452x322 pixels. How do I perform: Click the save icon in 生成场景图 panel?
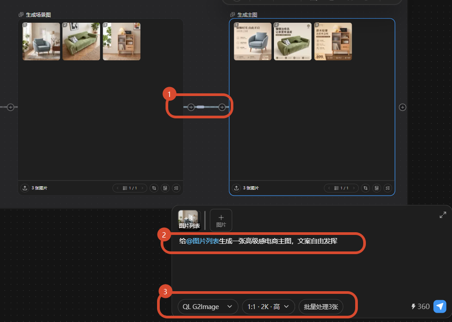click(165, 188)
